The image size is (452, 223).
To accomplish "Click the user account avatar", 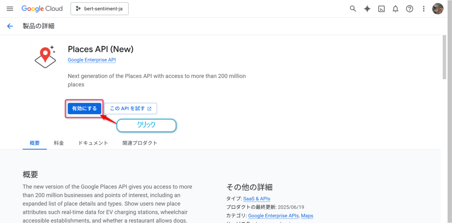I will tap(438, 9).
